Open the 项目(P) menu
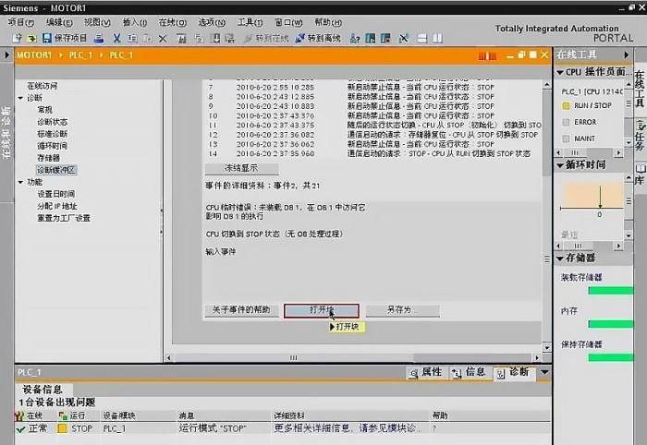 point(21,22)
